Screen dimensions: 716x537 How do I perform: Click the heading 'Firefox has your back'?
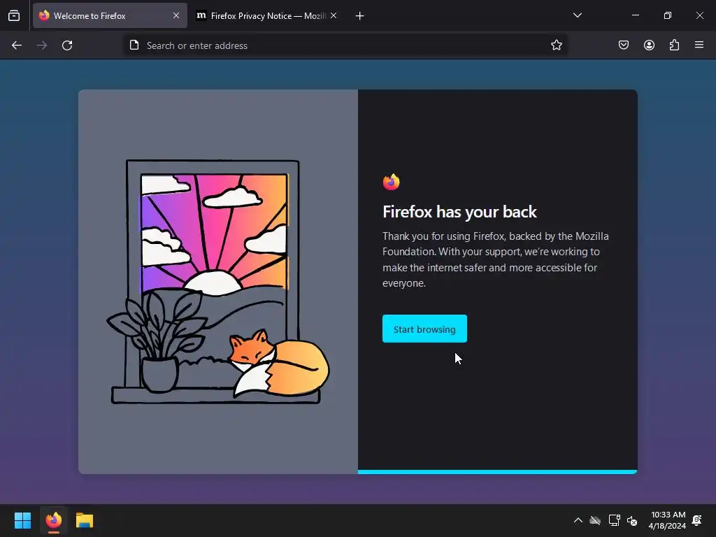pyautogui.click(x=459, y=212)
